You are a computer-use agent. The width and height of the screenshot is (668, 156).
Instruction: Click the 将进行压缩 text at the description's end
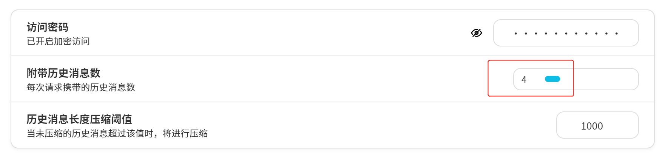(185, 133)
